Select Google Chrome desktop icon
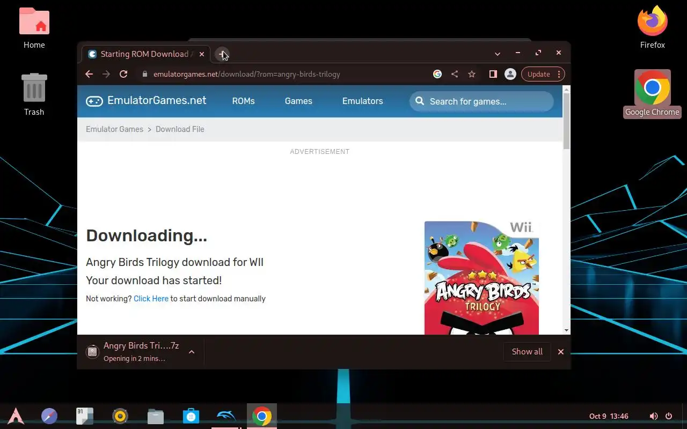Viewport: 687px width, 429px height. (x=652, y=93)
